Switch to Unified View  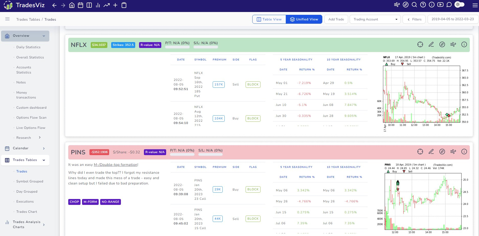[x=304, y=19]
